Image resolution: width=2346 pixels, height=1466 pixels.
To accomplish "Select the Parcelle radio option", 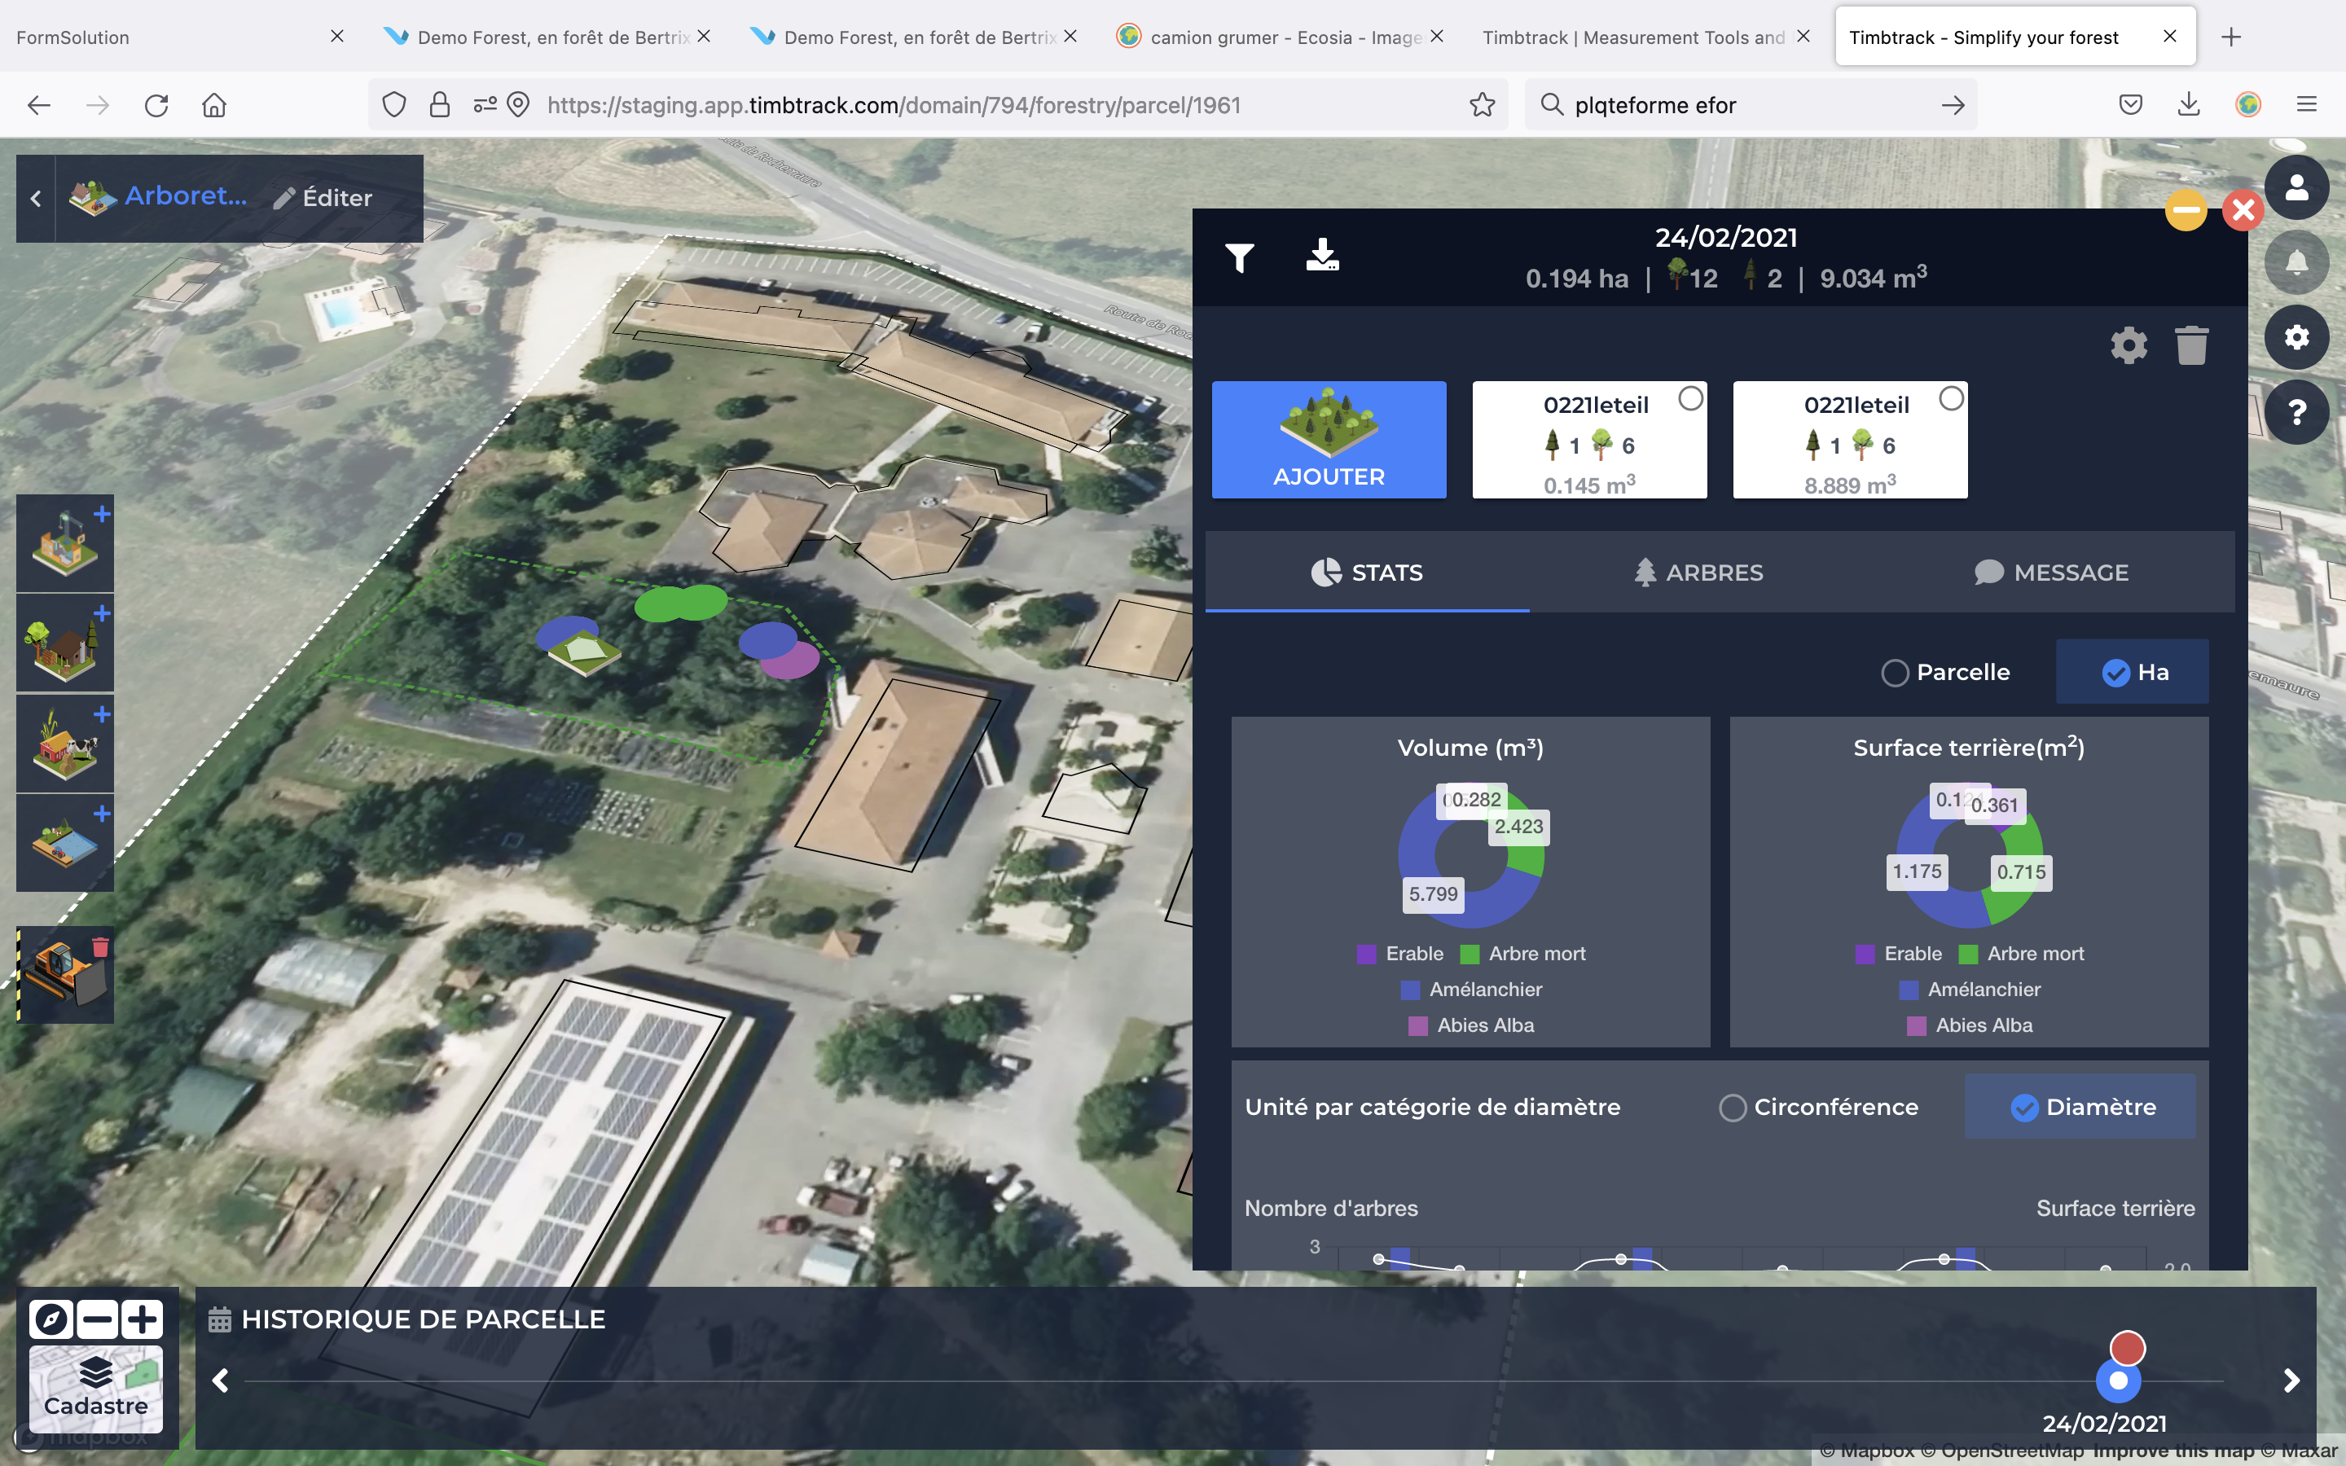I will 1894,673.
